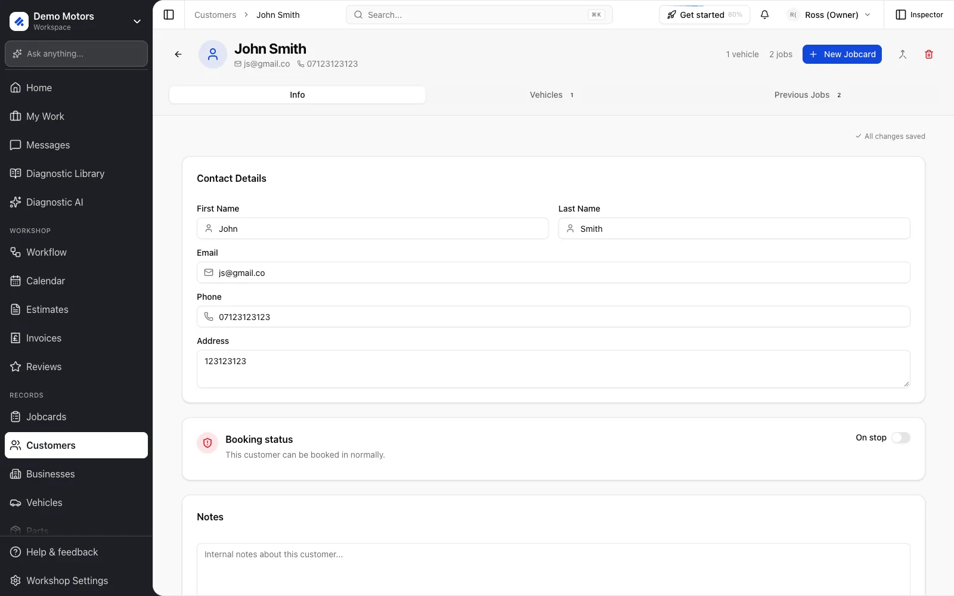This screenshot has height=596, width=954.
Task: Click Customers breadcrumb link
Action: click(215, 15)
